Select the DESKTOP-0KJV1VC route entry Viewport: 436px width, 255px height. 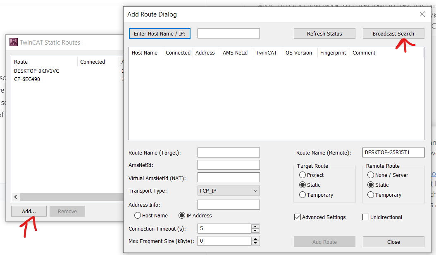(x=37, y=71)
